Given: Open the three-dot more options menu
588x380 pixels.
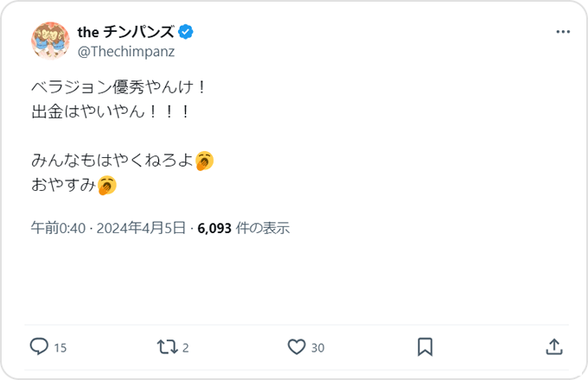Looking at the screenshot, I should [563, 32].
